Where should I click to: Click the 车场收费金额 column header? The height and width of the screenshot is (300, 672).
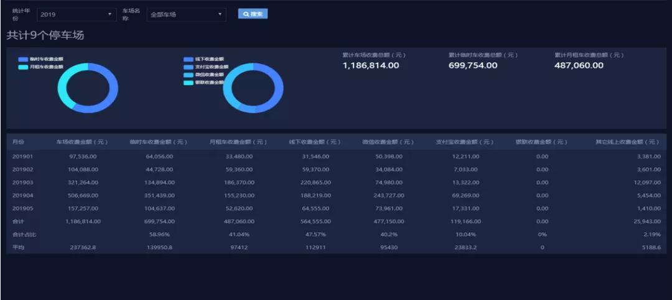[x=83, y=142]
